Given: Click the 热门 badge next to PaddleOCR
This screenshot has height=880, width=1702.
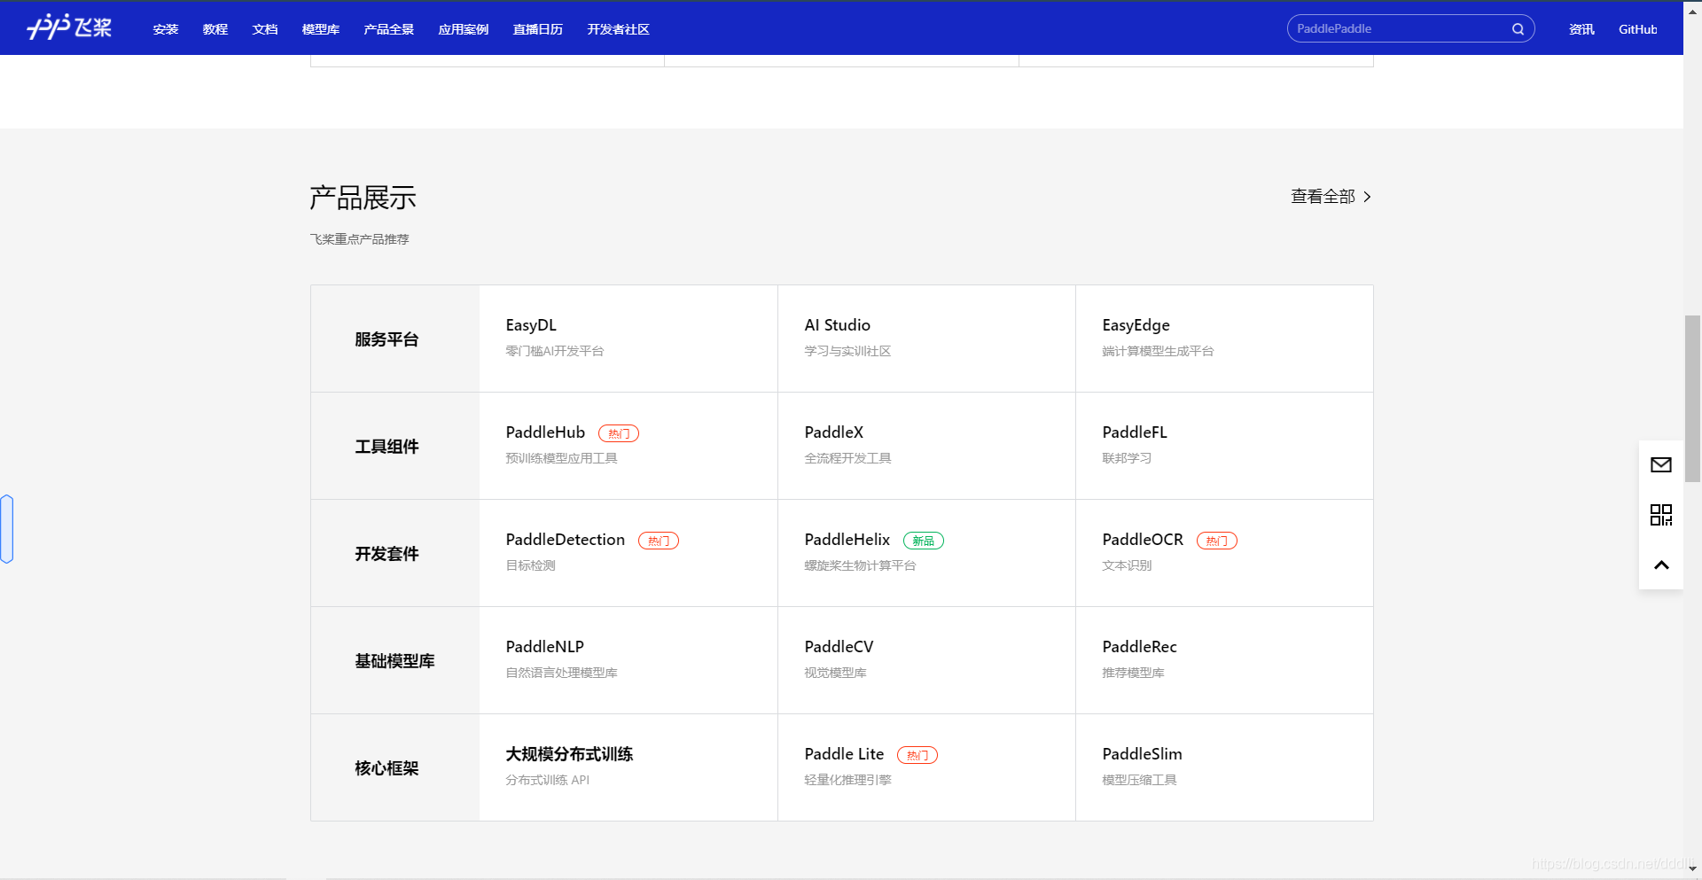Looking at the screenshot, I should [1217, 541].
